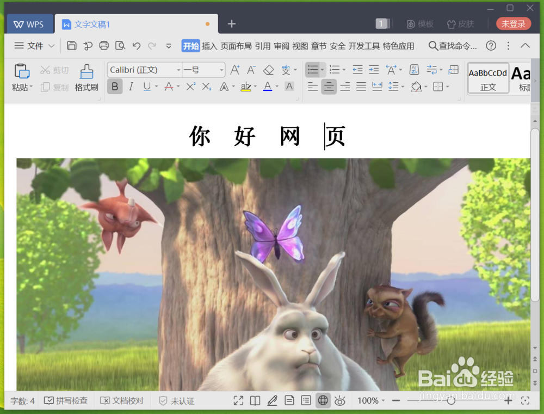544x414 pixels.
Task: Toggle web layout view globe icon
Action: 323,400
